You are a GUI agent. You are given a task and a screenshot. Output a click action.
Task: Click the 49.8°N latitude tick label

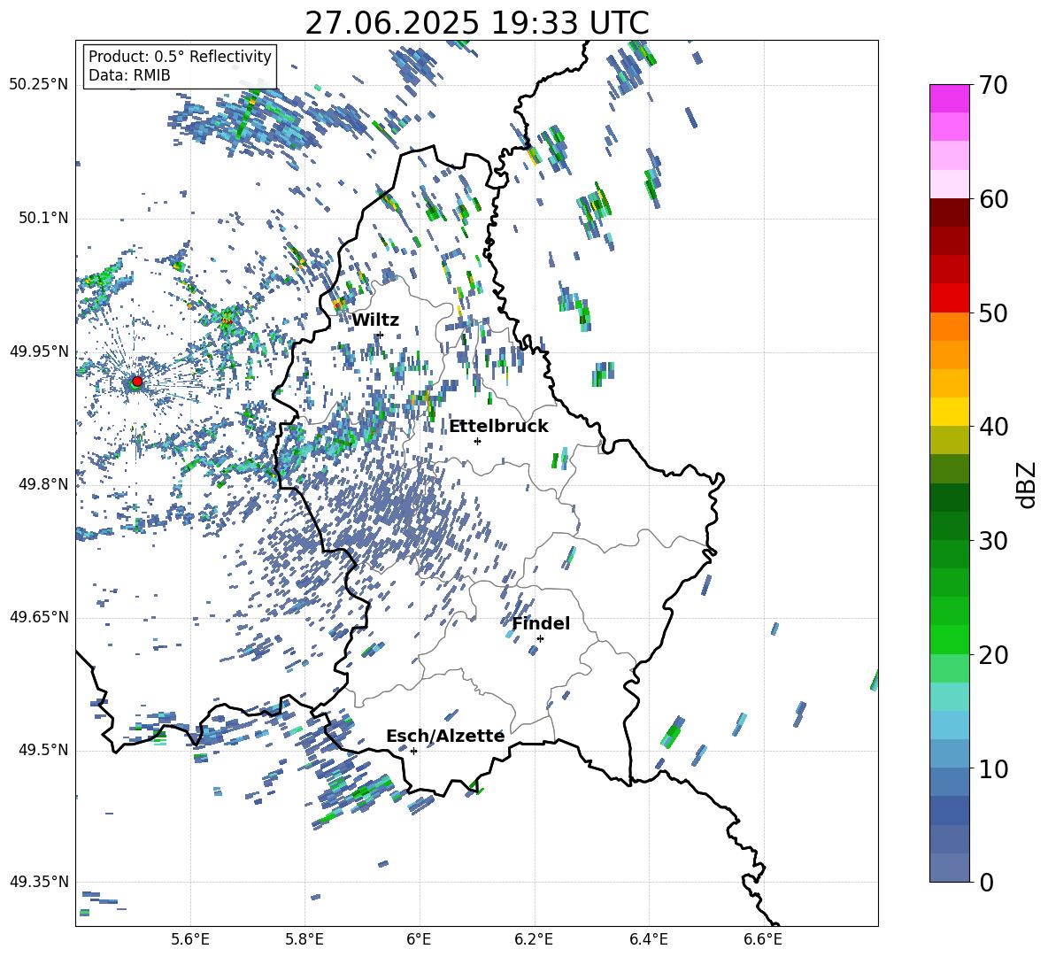[x=42, y=484]
